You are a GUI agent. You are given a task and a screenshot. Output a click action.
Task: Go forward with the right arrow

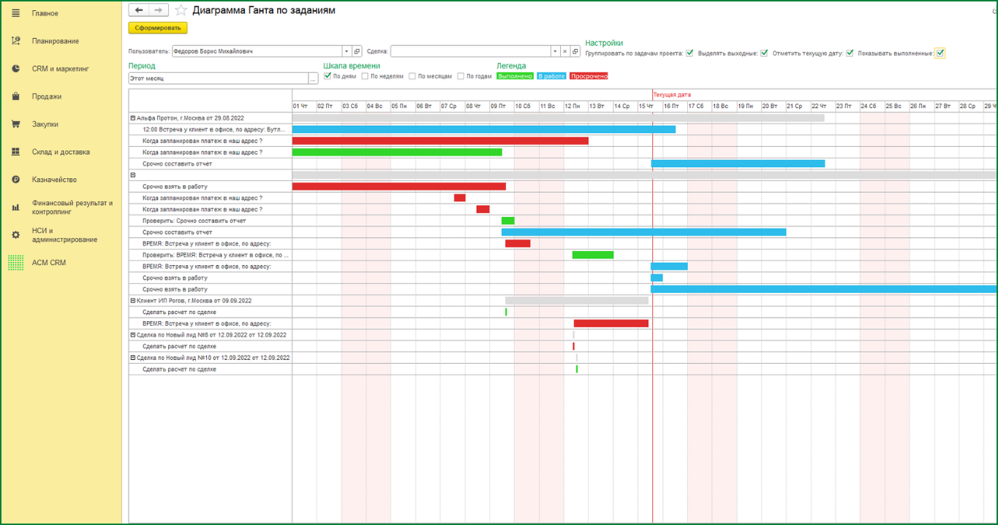click(159, 10)
